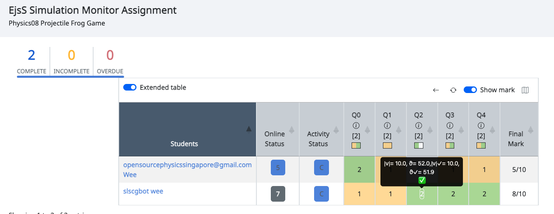This screenshot has width=554, height=214.
Task: Click the green checkmark in the tooltip
Action: [422, 180]
